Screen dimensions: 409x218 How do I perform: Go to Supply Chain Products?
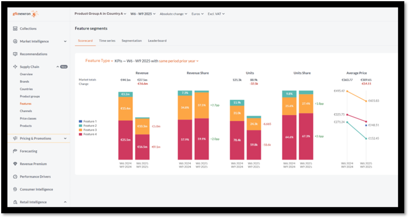pyautogui.click(x=26, y=126)
